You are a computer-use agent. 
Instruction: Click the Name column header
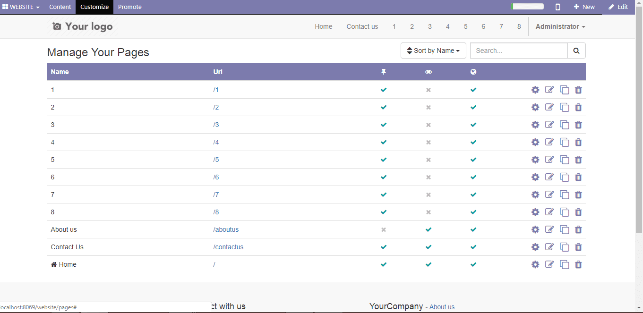pyautogui.click(x=60, y=72)
